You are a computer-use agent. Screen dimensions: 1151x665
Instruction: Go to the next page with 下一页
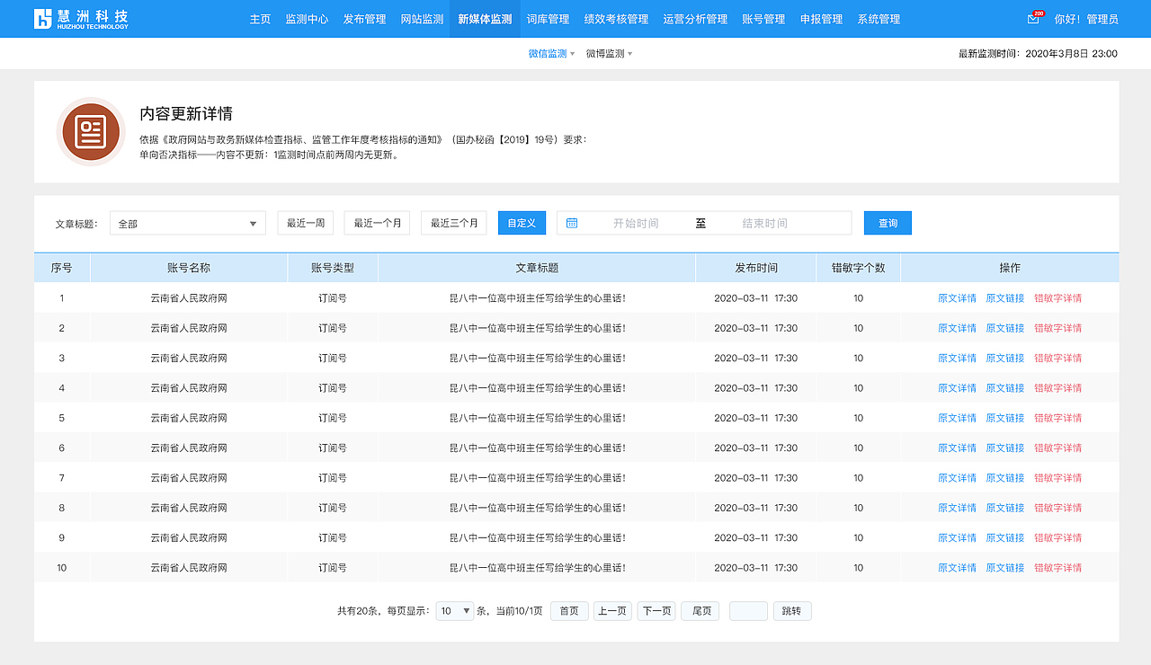click(x=656, y=610)
